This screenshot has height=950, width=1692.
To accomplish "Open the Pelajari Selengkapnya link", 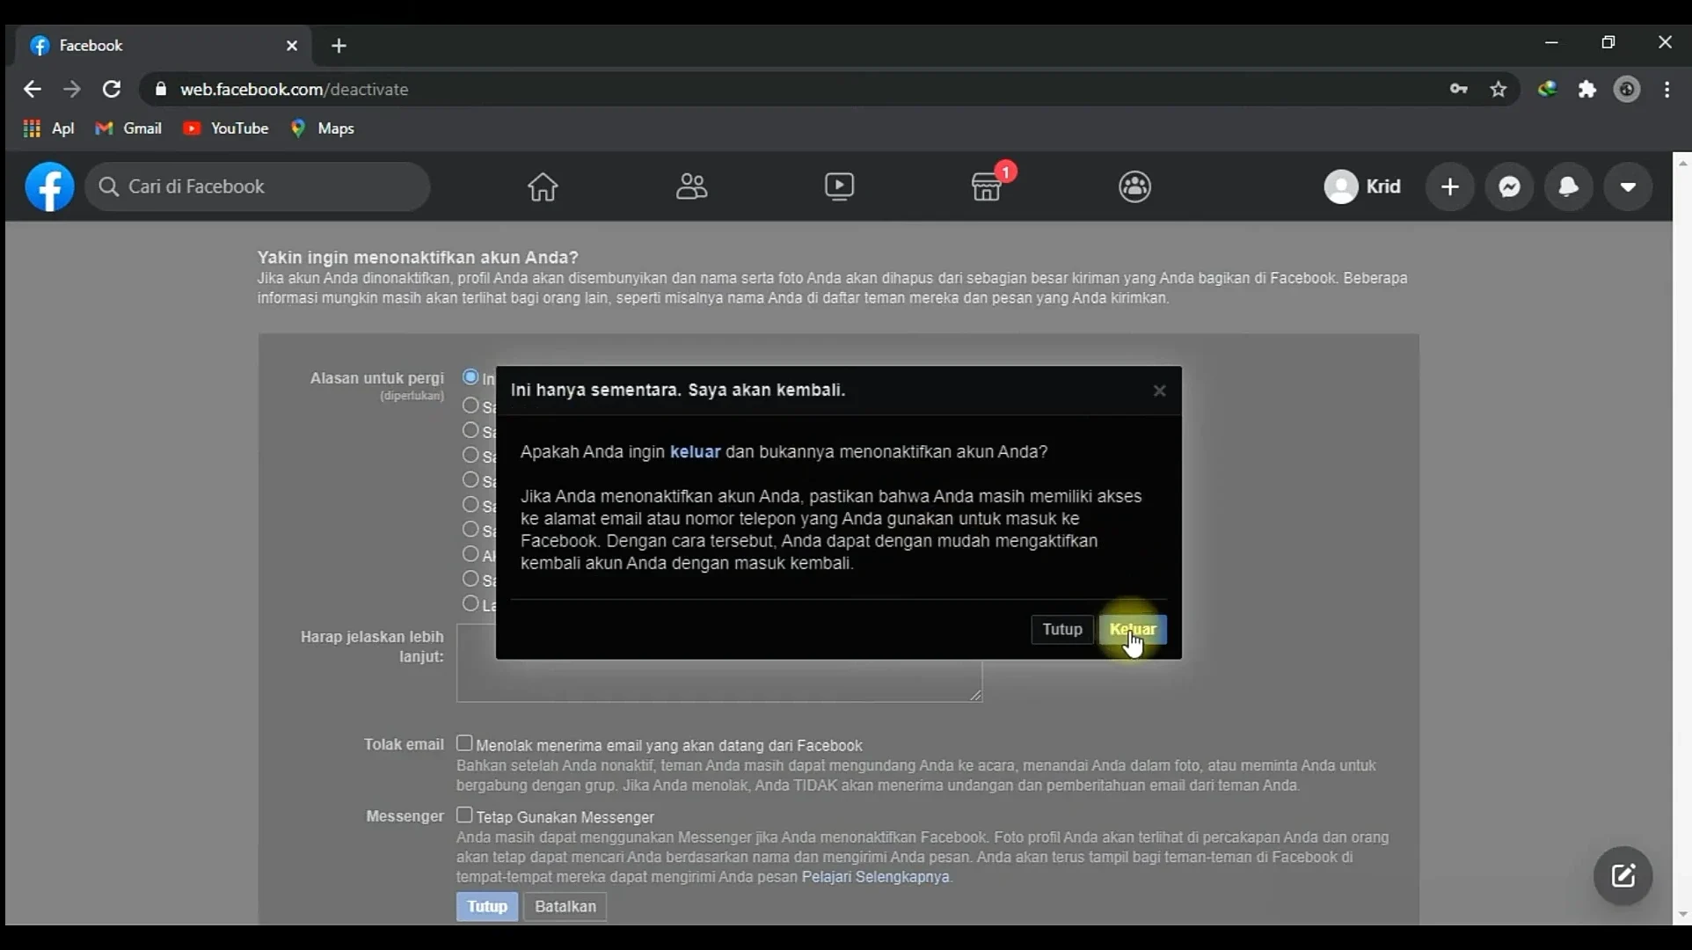I will [876, 877].
